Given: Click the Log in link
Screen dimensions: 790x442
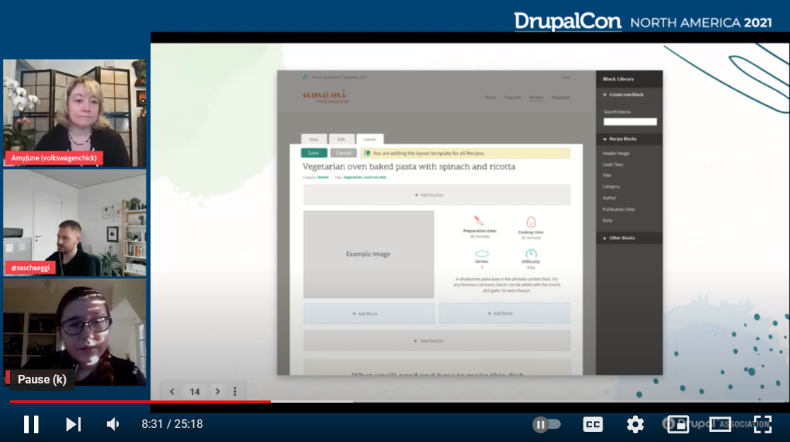Looking at the screenshot, I should click(x=565, y=78).
